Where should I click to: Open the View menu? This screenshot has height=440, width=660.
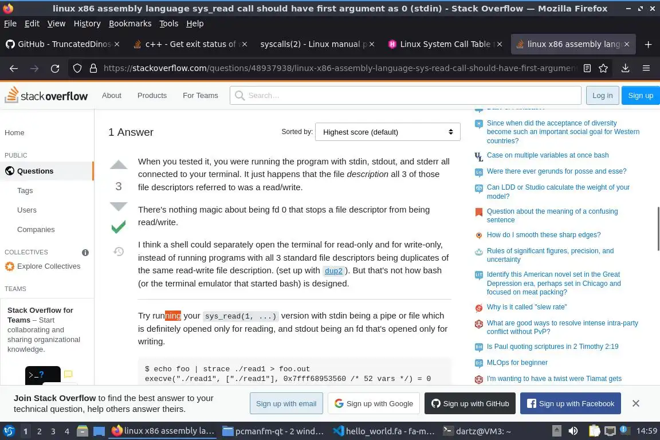56,23
